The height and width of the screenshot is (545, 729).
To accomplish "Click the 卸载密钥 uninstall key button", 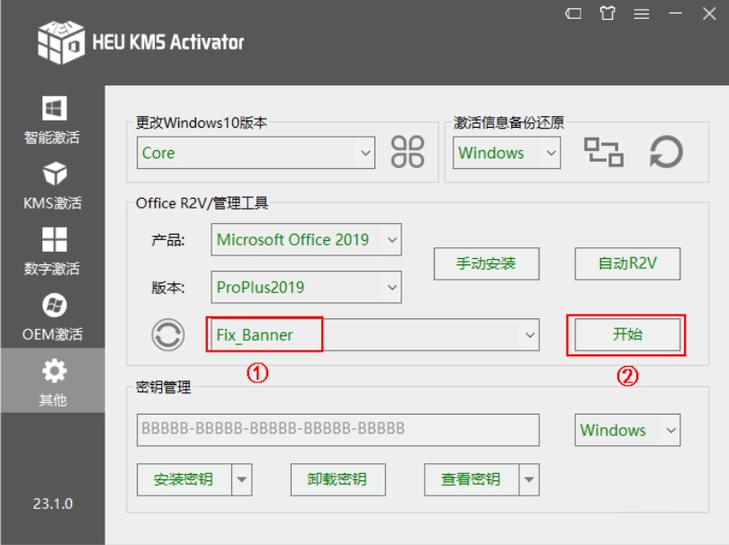I will 338,479.
